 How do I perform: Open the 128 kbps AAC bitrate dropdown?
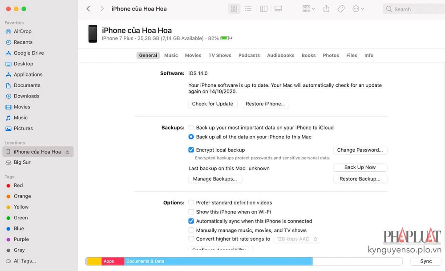(296, 239)
